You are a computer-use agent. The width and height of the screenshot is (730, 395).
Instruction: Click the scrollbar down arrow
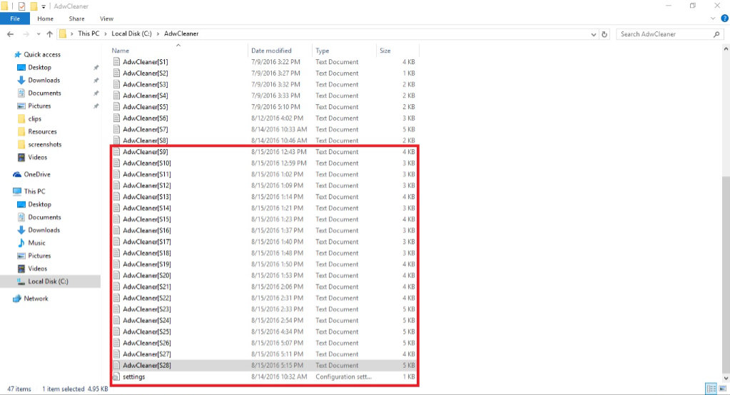(x=726, y=378)
